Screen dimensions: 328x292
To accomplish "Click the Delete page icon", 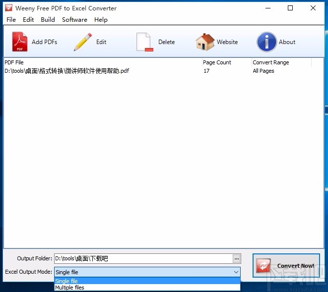I will [x=144, y=42].
